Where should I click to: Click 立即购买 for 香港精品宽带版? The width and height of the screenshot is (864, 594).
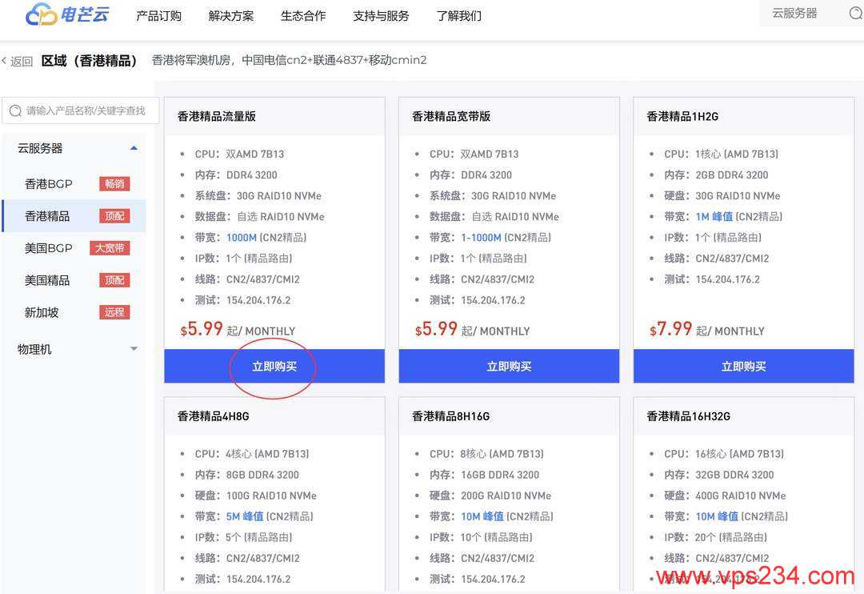[509, 367]
